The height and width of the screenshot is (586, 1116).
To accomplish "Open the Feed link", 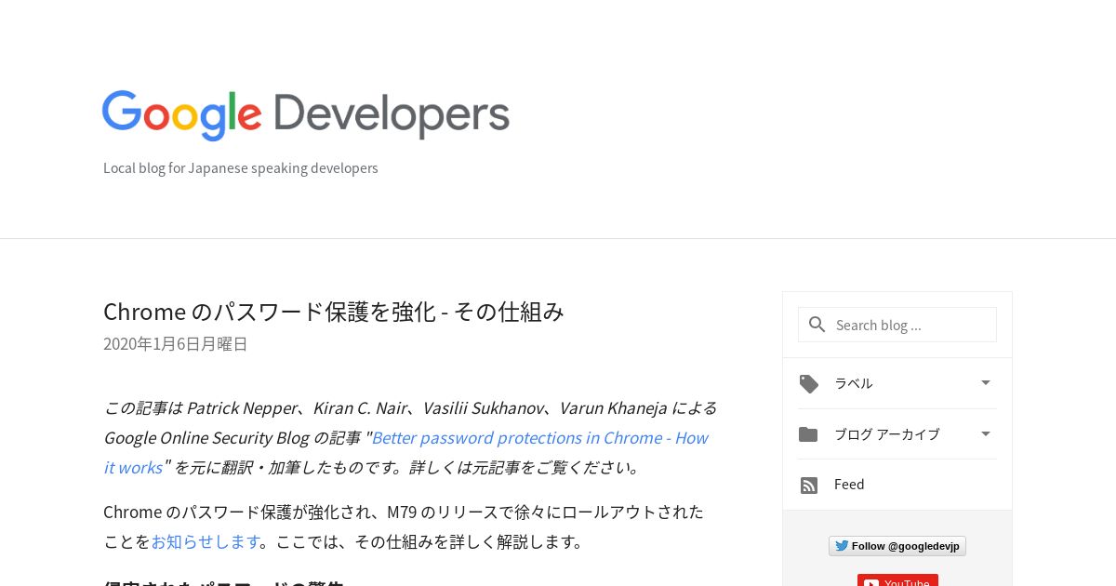I will point(849,485).
